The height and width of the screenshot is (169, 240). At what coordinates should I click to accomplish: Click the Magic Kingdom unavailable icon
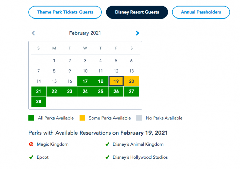pos(31,144)
